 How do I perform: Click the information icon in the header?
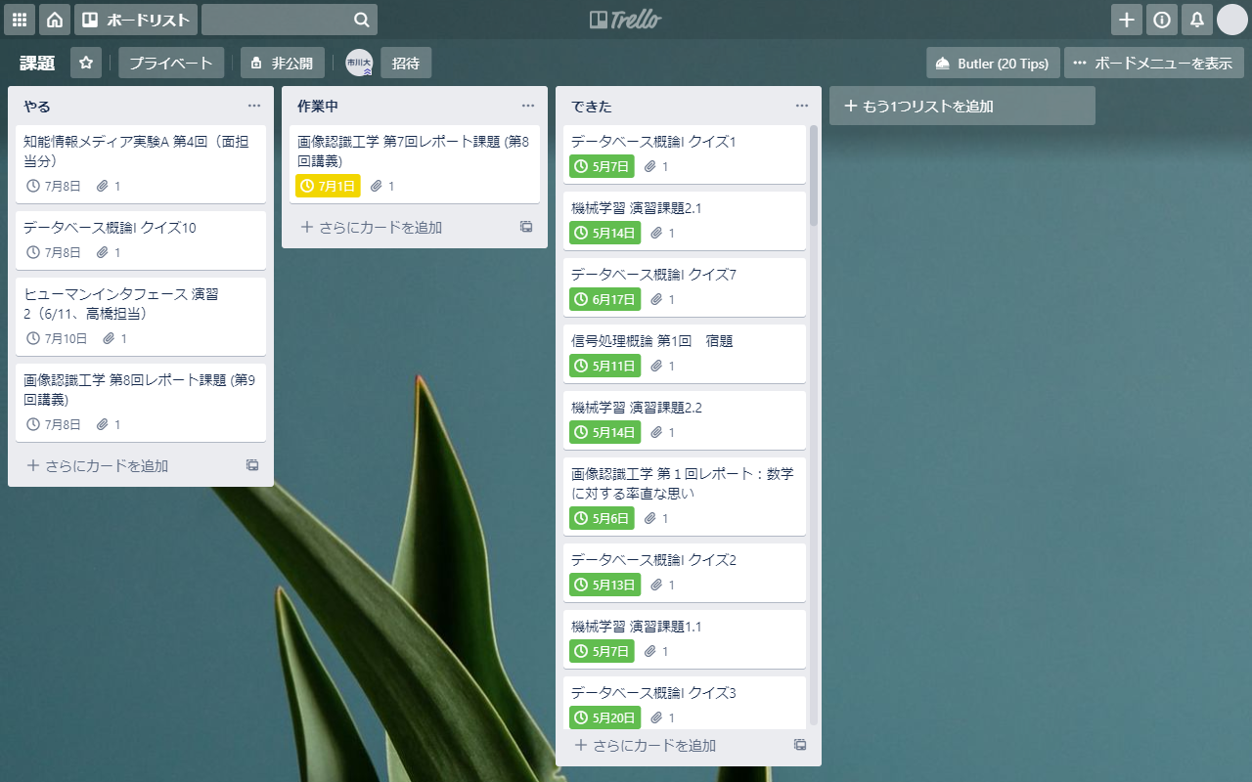(x=1161, y=19)
